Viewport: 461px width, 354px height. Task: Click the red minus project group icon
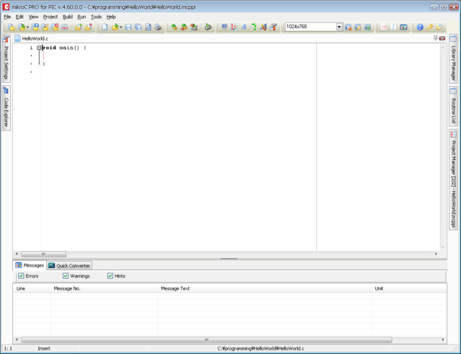65,27
